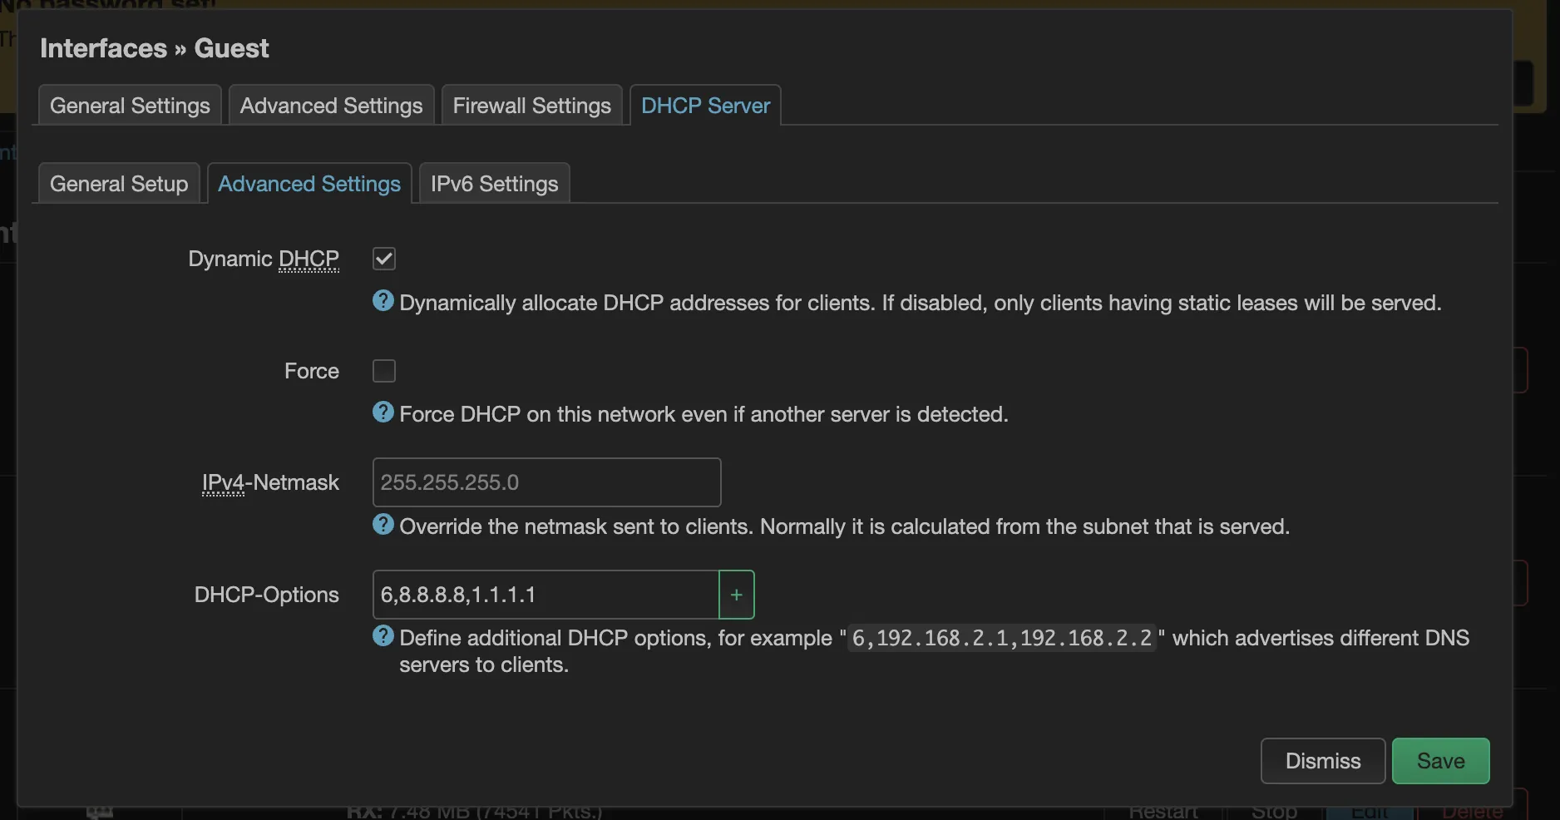Save the DHCP server configuration
Screen dimensions: 1560x820
tap(1440, 760)
